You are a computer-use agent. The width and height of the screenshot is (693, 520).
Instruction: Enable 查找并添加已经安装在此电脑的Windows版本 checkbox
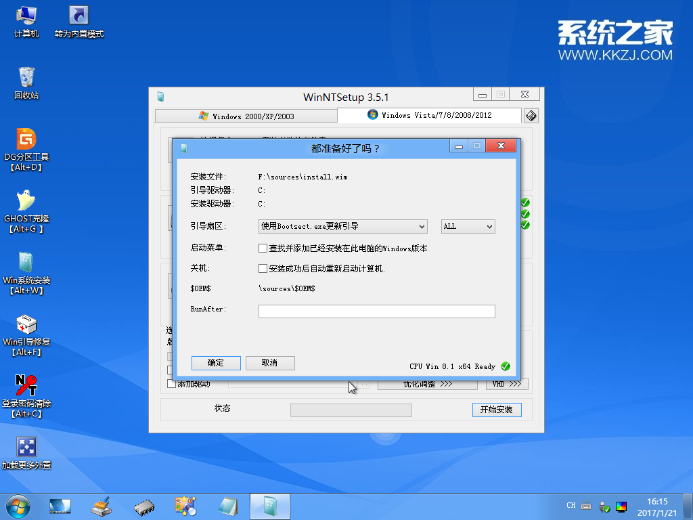(263, 248)
